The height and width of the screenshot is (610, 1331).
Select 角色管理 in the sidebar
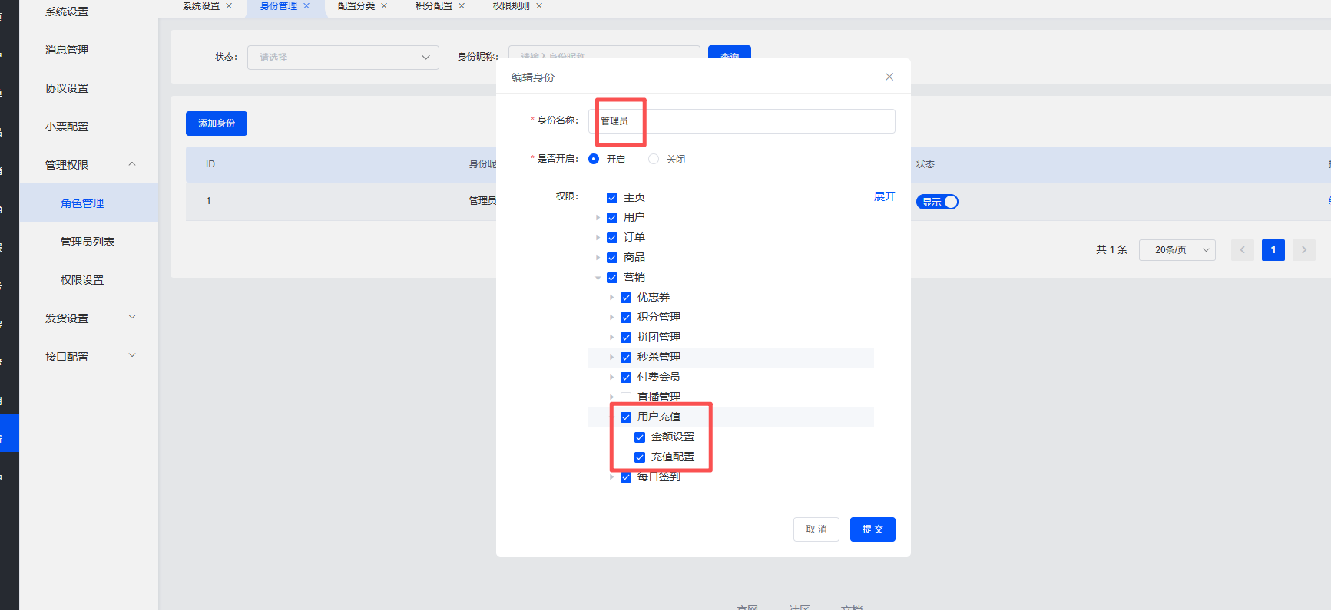coord(89,203)
